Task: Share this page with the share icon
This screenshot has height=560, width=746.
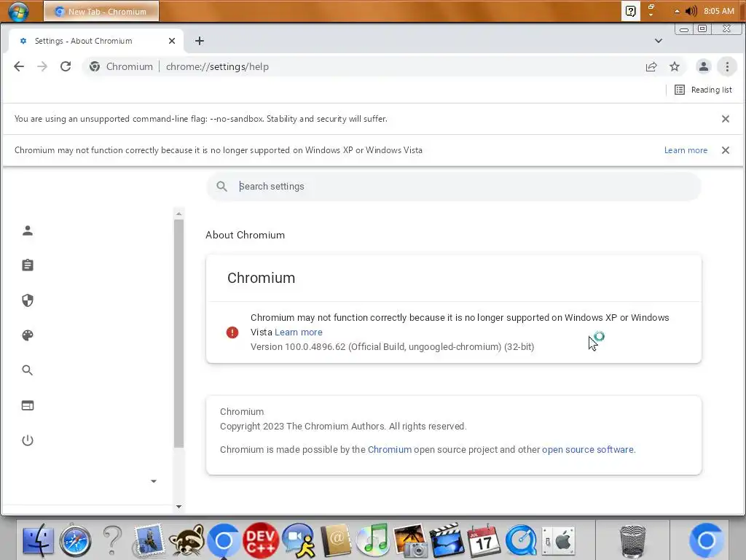Action: click(651, 66)
